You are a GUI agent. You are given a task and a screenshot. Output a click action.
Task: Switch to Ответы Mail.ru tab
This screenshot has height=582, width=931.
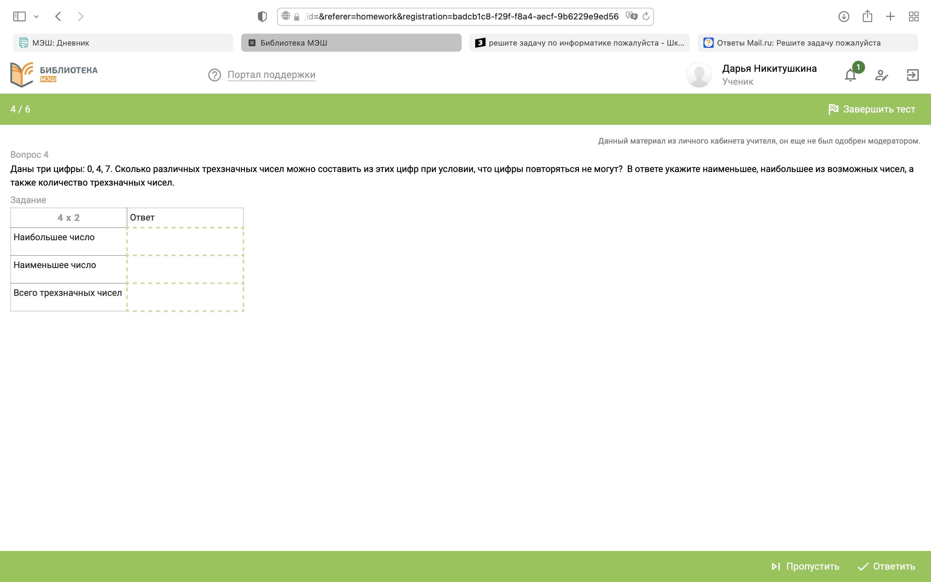point(808,43)
